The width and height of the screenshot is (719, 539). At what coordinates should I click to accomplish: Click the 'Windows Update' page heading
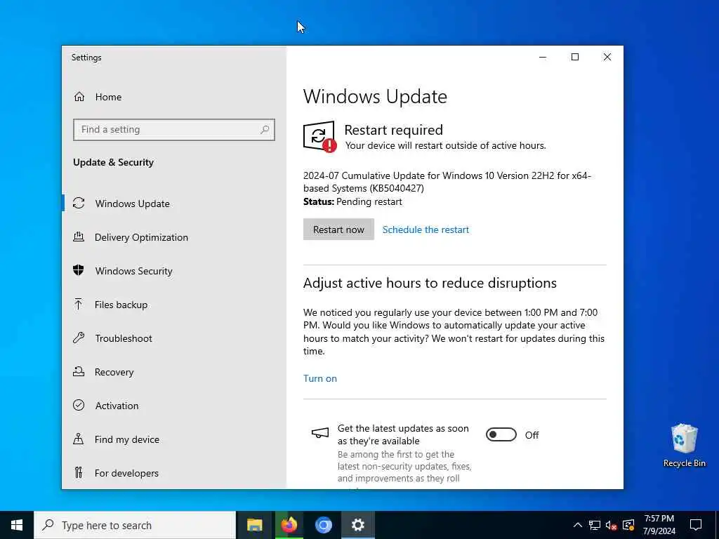click(x=375, y=97)
